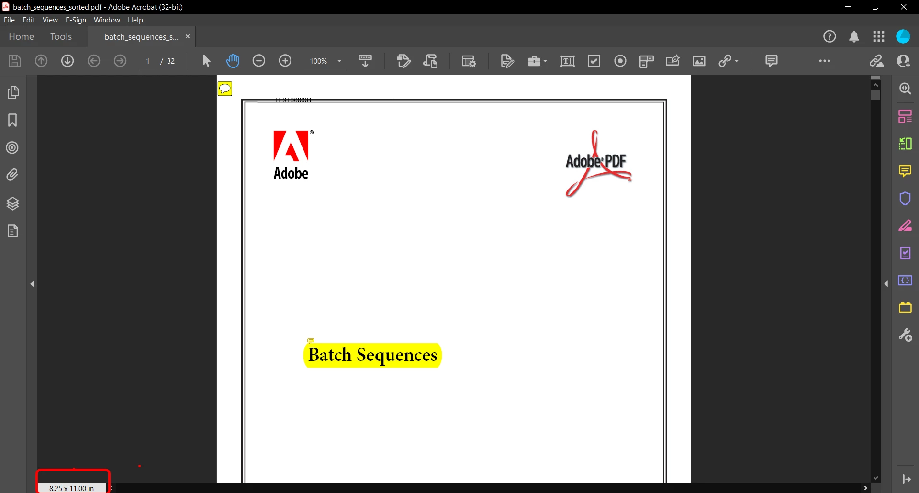Click the share with others person icon
The image size is (919, 493).
coord(904,61)
